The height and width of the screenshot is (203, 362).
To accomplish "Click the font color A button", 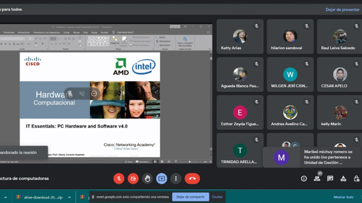I will pos(43,44).
